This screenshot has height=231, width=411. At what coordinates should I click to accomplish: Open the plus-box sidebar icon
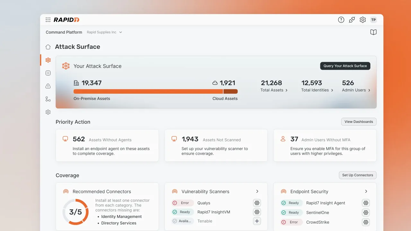[48, 73]
